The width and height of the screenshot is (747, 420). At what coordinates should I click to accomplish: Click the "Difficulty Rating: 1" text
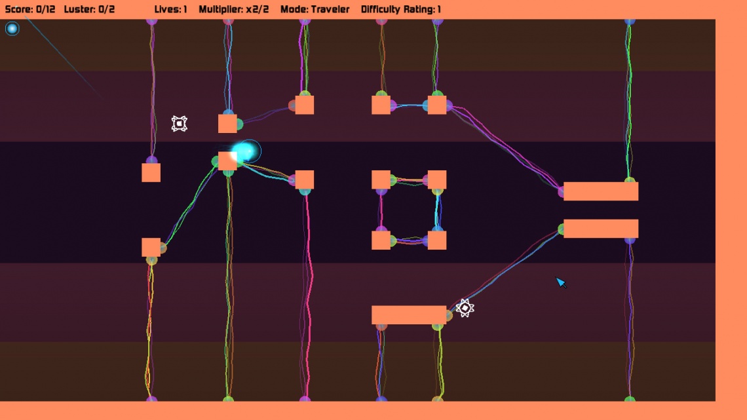400,9
